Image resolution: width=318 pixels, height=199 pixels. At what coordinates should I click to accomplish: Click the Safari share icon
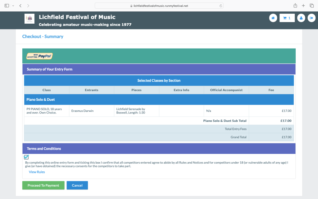[295, 6]
